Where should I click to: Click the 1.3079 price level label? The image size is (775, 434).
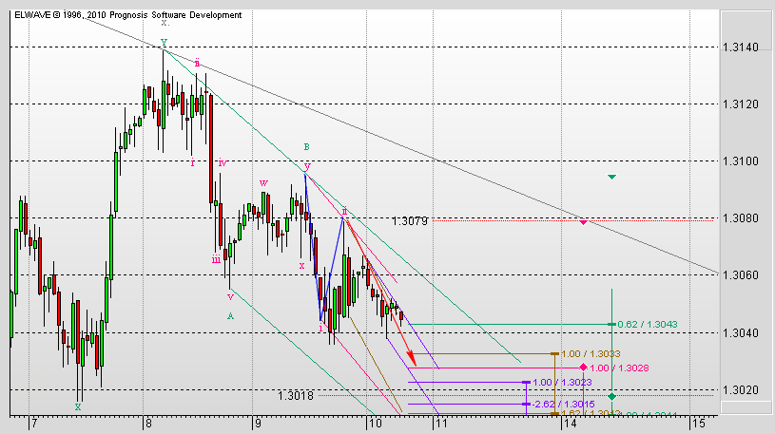[409, 221]
